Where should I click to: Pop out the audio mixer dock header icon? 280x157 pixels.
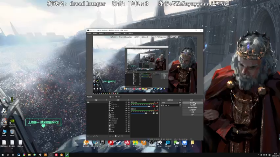pyautogui.click(x=159, y=100)
